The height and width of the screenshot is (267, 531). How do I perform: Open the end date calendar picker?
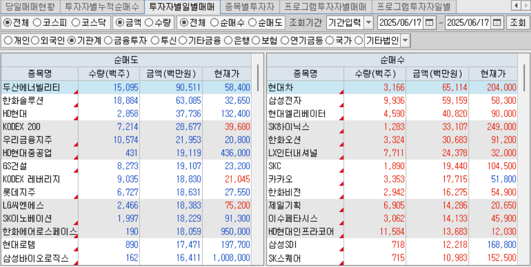click(497, 23)
